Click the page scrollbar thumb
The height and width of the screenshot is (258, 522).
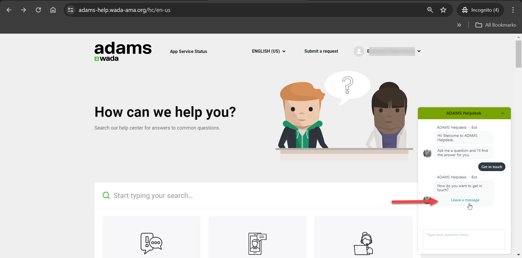coord(518,54)
